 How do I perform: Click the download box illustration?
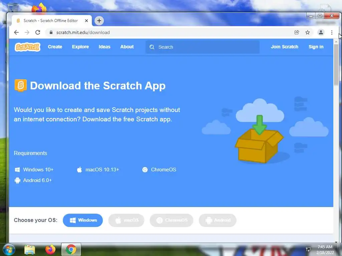click(259, 139)
